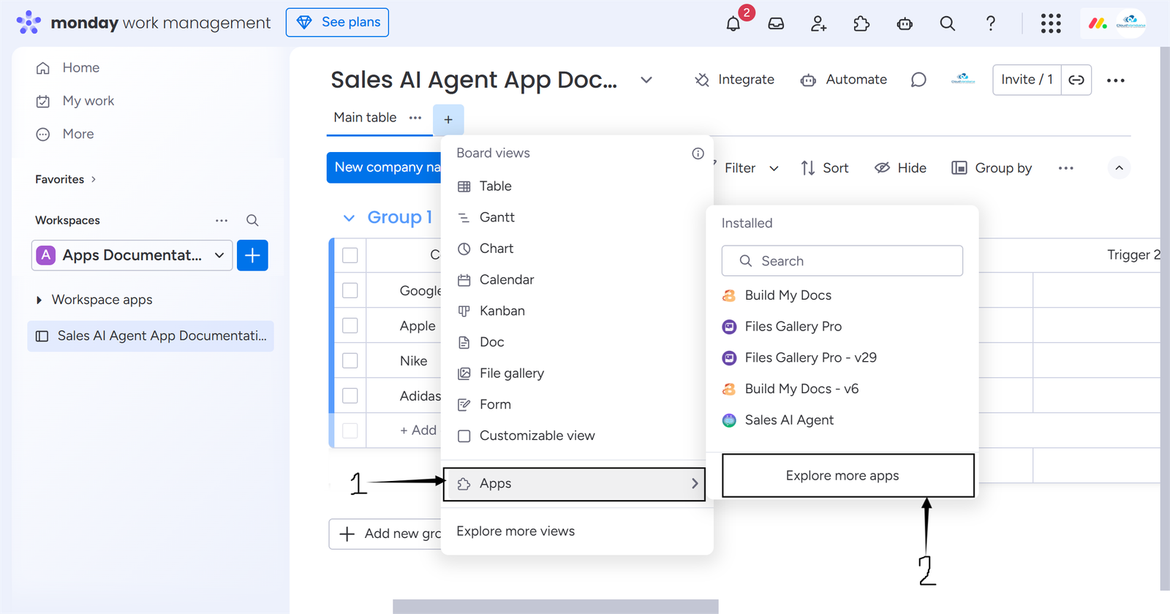Open the products switcher grid icon
Screen dimensions: 1170x614
coord(1050,23)
